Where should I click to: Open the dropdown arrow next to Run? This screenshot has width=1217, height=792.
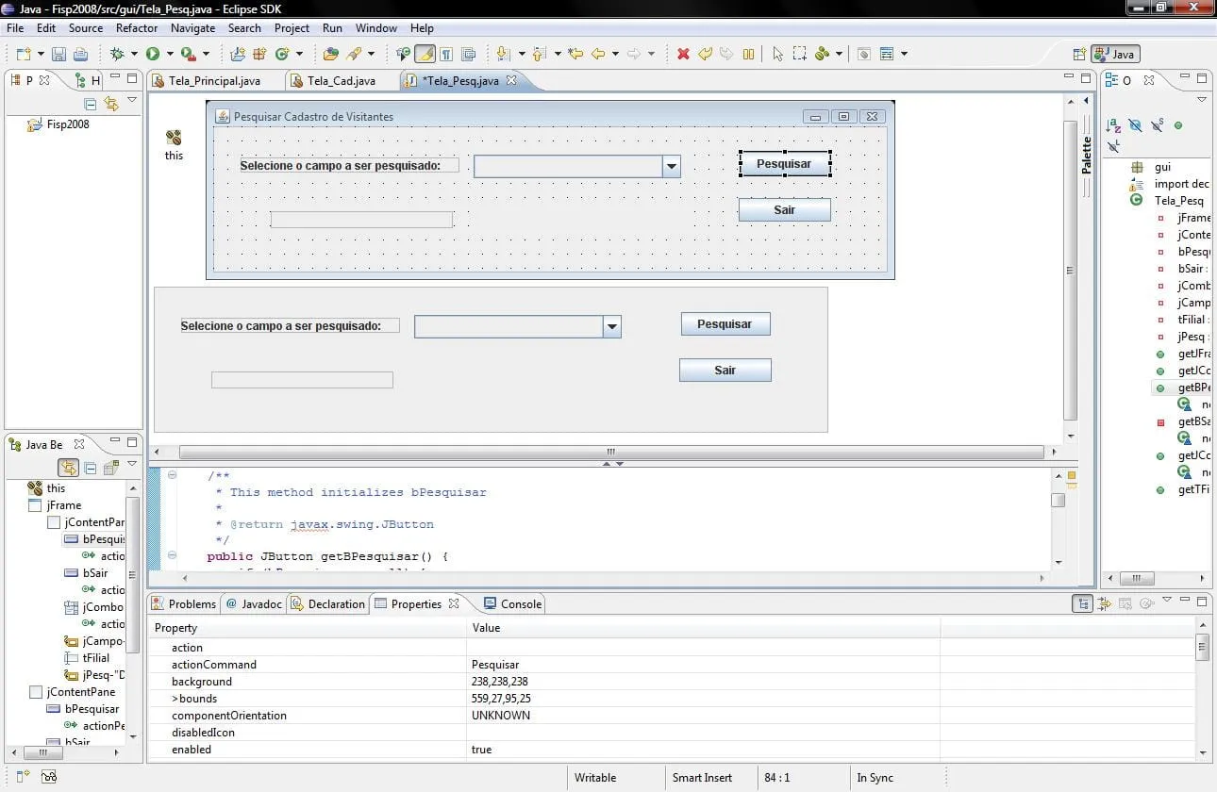coord(170,55)
